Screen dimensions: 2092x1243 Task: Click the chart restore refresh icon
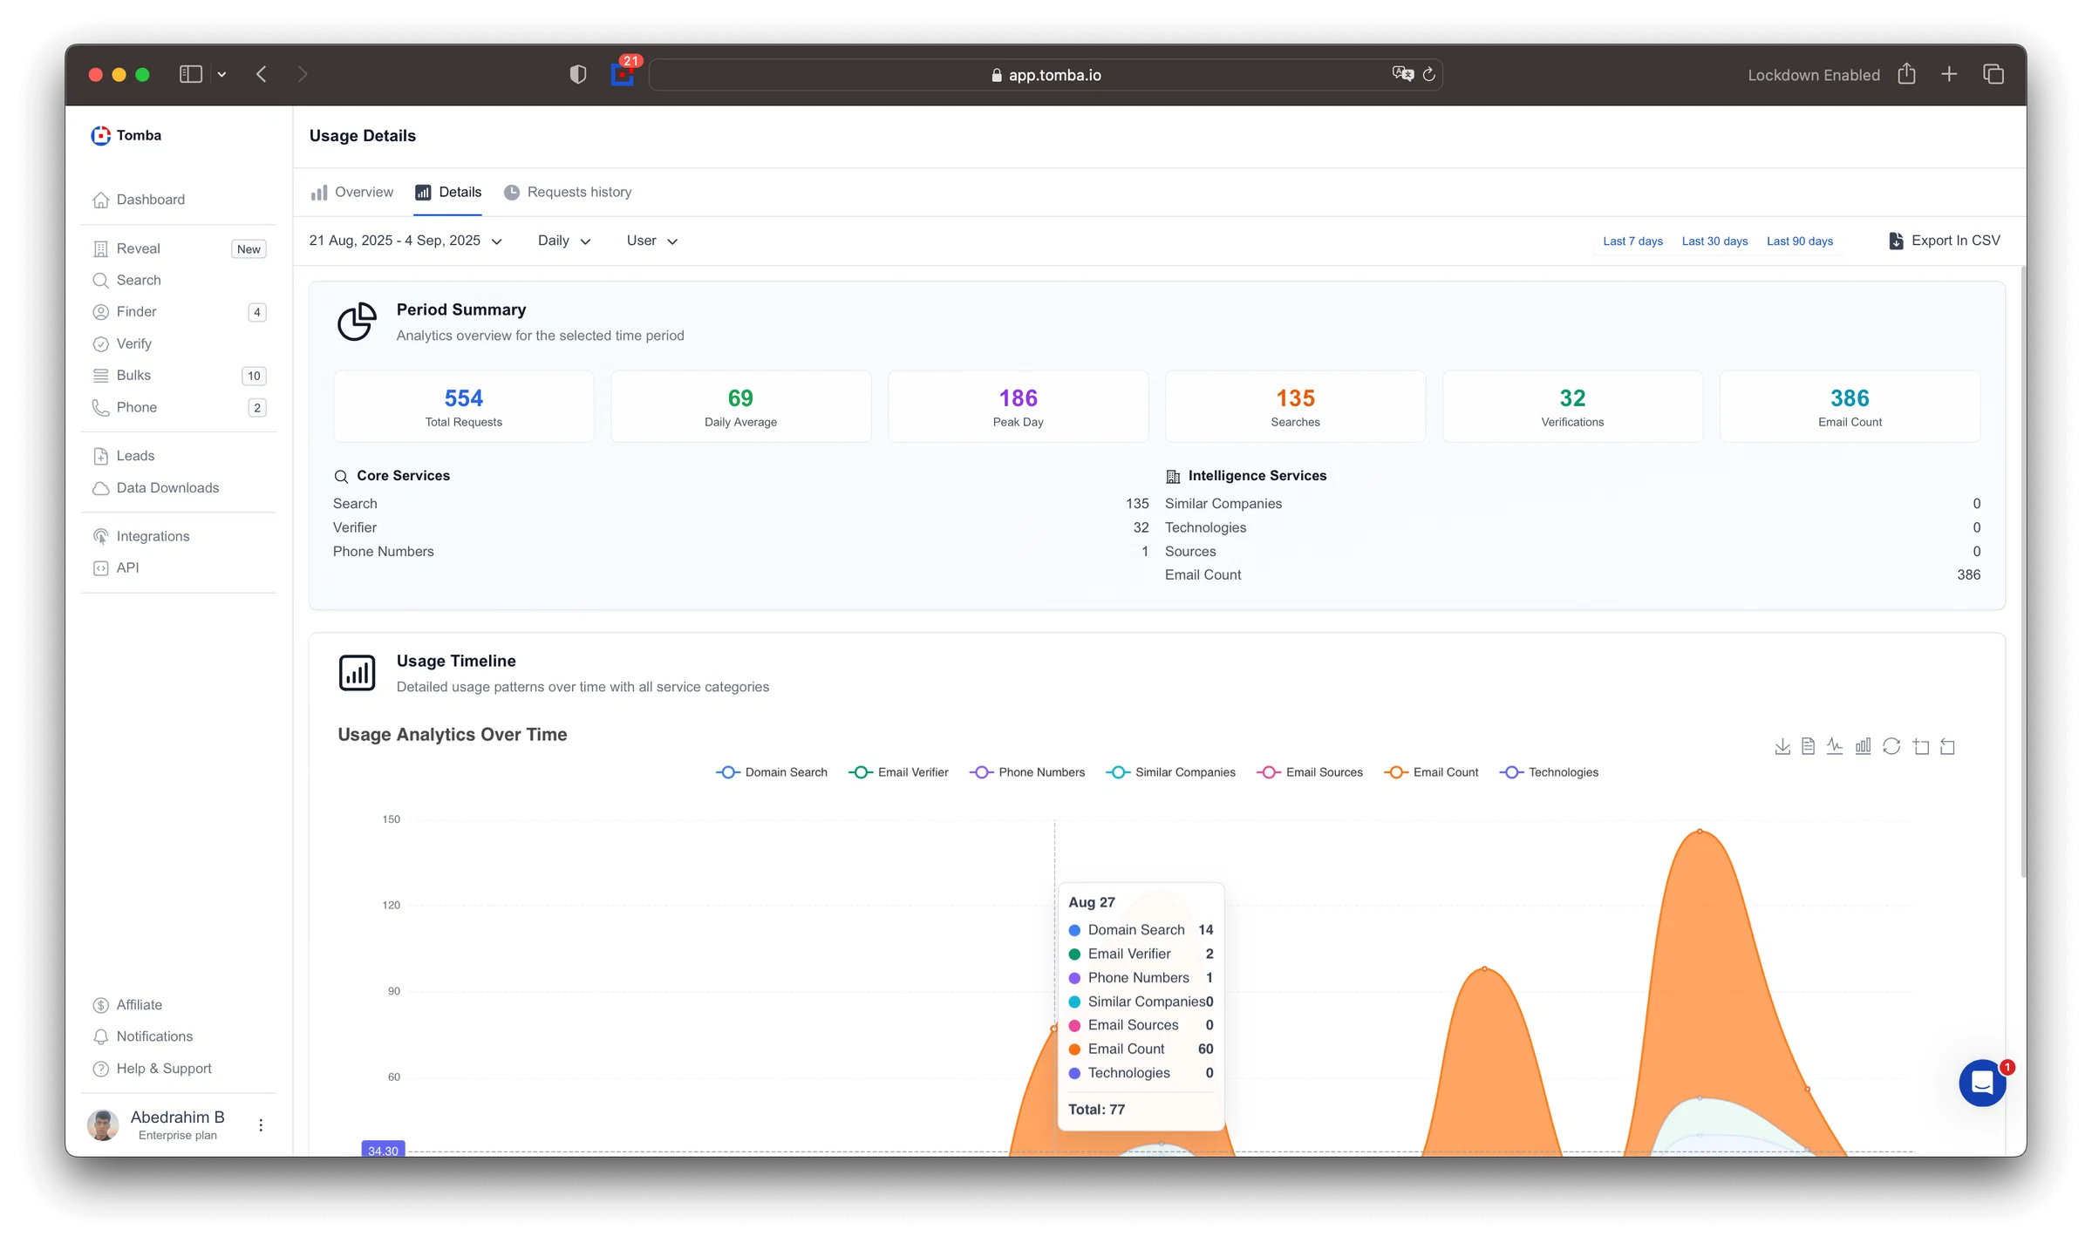(1891, 746)
